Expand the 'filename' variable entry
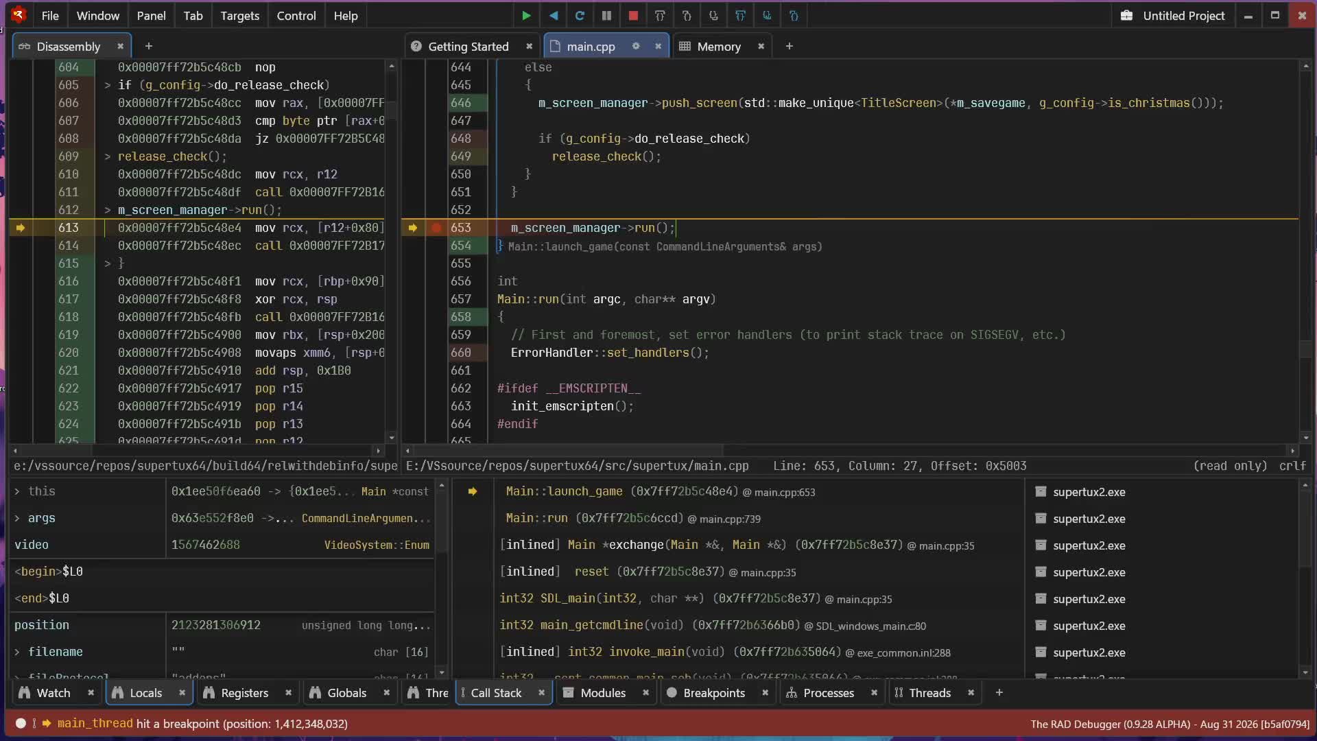The width and height of the screenshot is (1317, 741). [17, 652]
